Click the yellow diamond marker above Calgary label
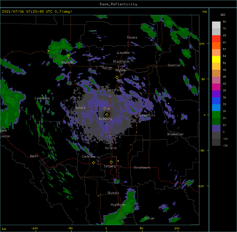Image resolution: width=237 pixels, height=232 pixels. [x=111, y=162]
